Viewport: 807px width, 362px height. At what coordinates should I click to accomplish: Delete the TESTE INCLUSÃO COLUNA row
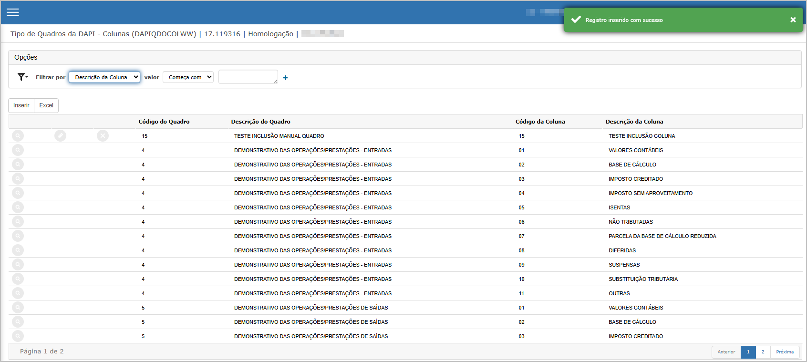click(x=103, y=136)
